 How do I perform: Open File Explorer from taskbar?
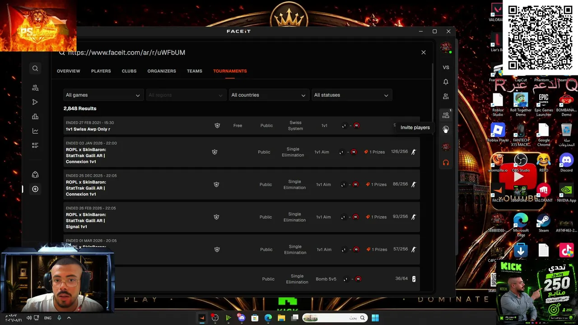pos(281,318)
